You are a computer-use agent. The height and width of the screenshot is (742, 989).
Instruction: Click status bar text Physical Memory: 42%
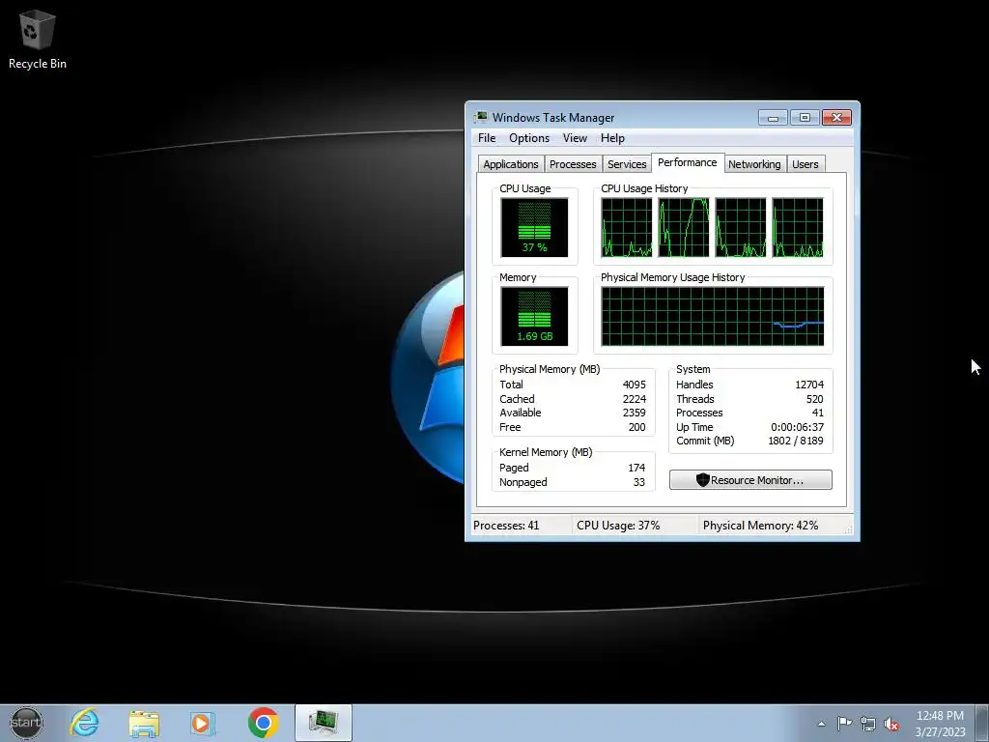(761, 526)
